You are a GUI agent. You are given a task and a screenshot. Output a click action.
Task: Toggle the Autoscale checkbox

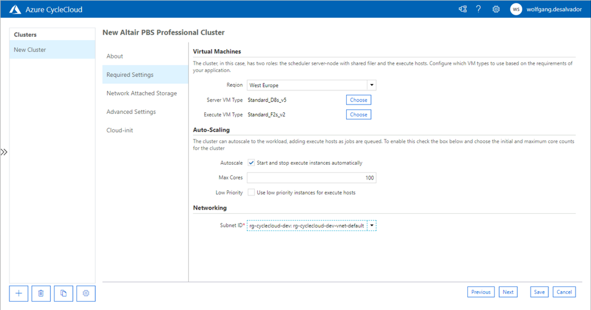coord(251,163)
